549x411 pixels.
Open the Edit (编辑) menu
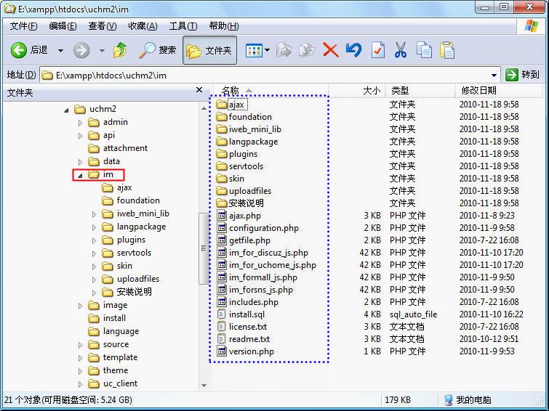(63, 26)
